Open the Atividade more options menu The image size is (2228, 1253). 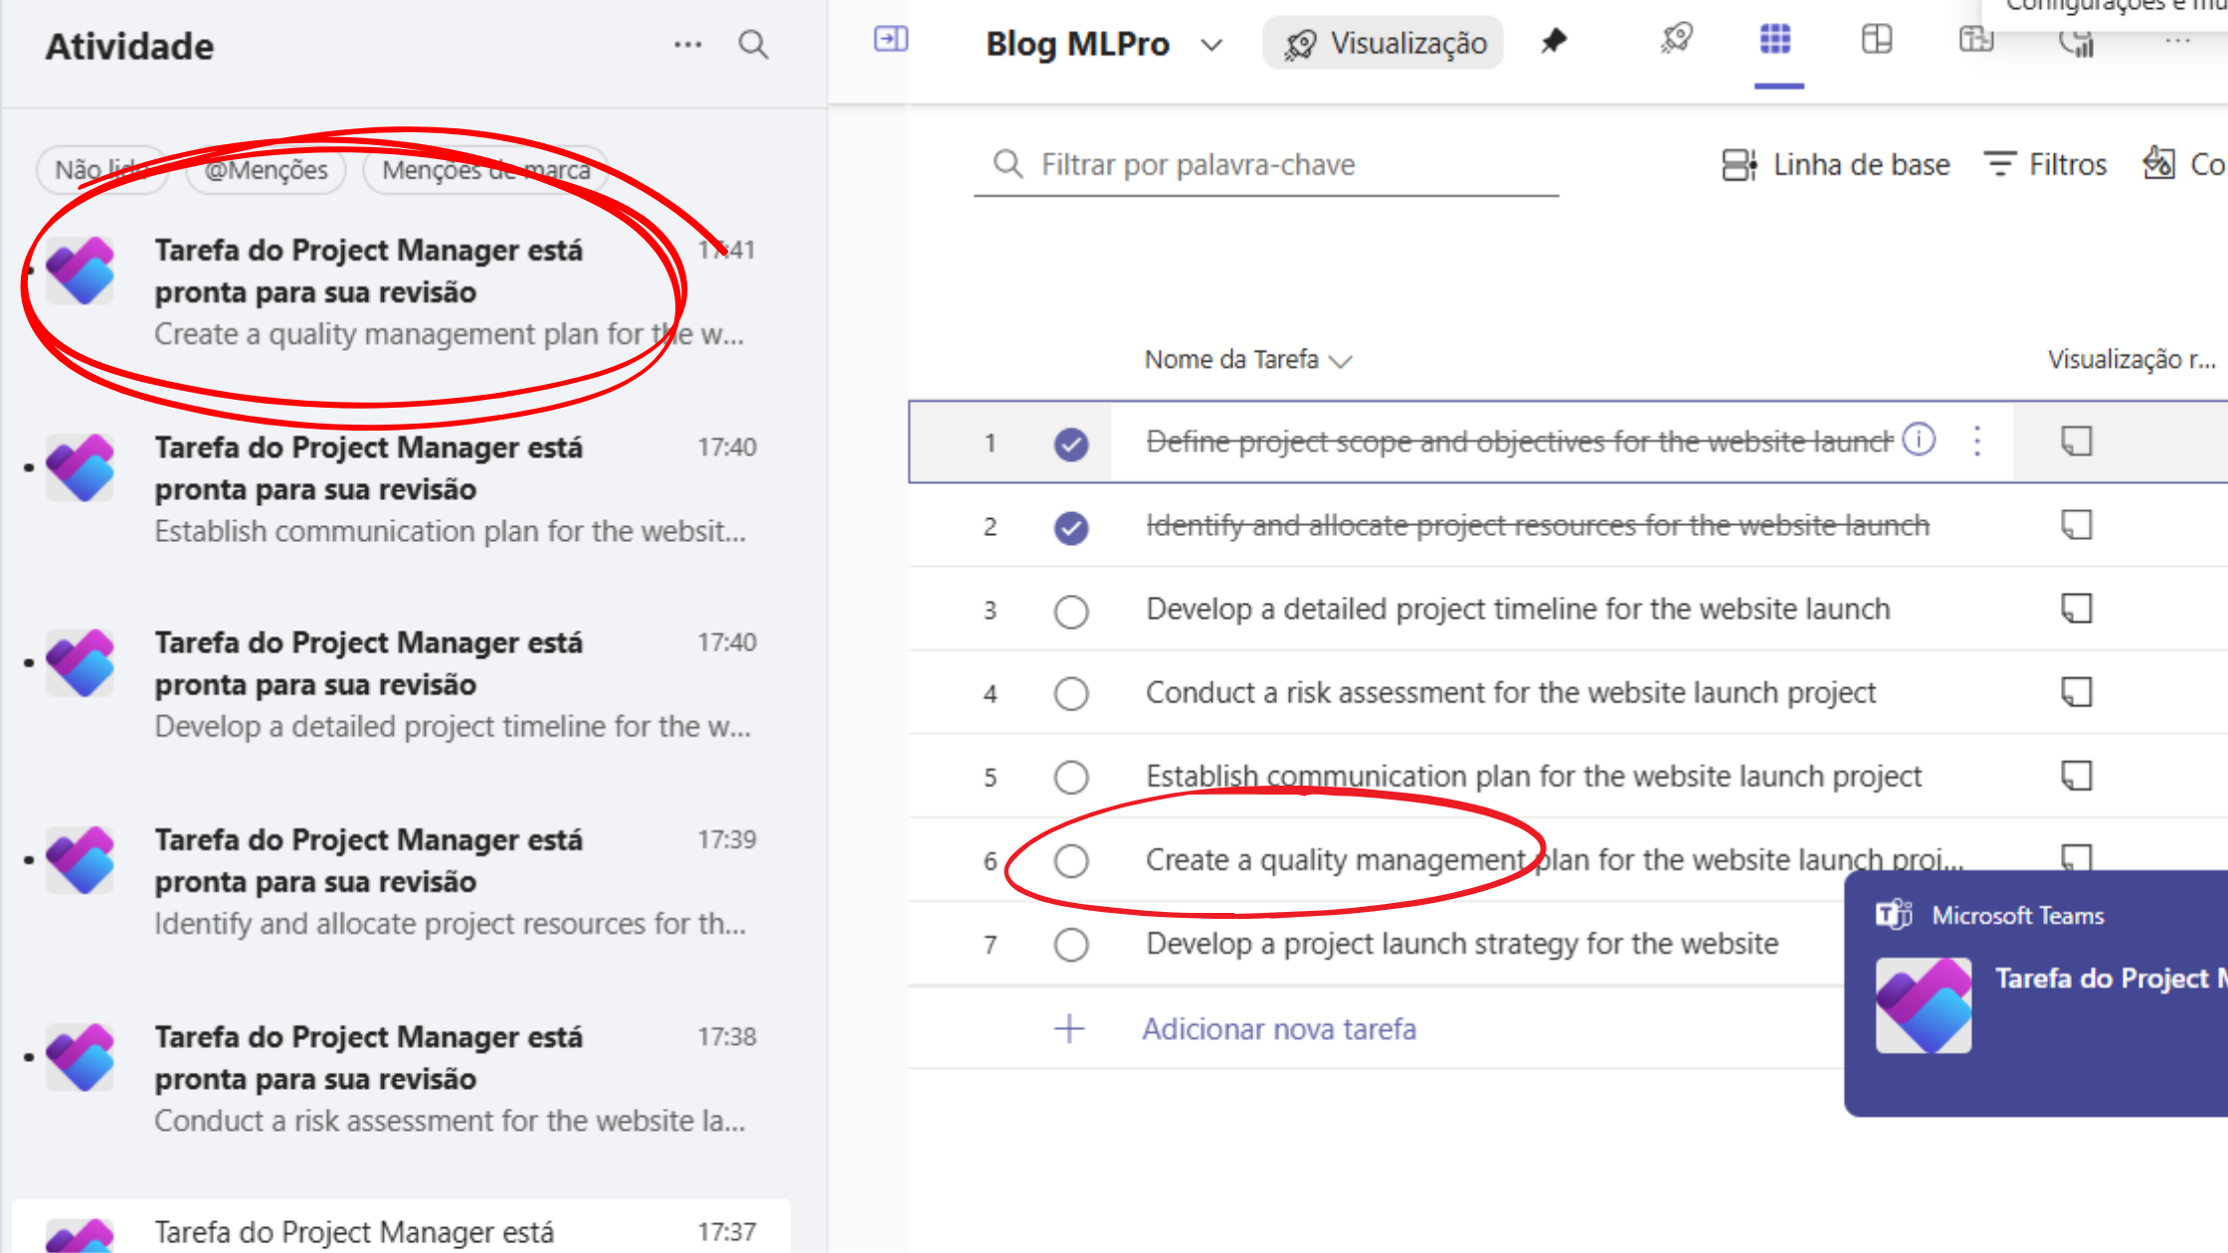click(x=687, y=45)
